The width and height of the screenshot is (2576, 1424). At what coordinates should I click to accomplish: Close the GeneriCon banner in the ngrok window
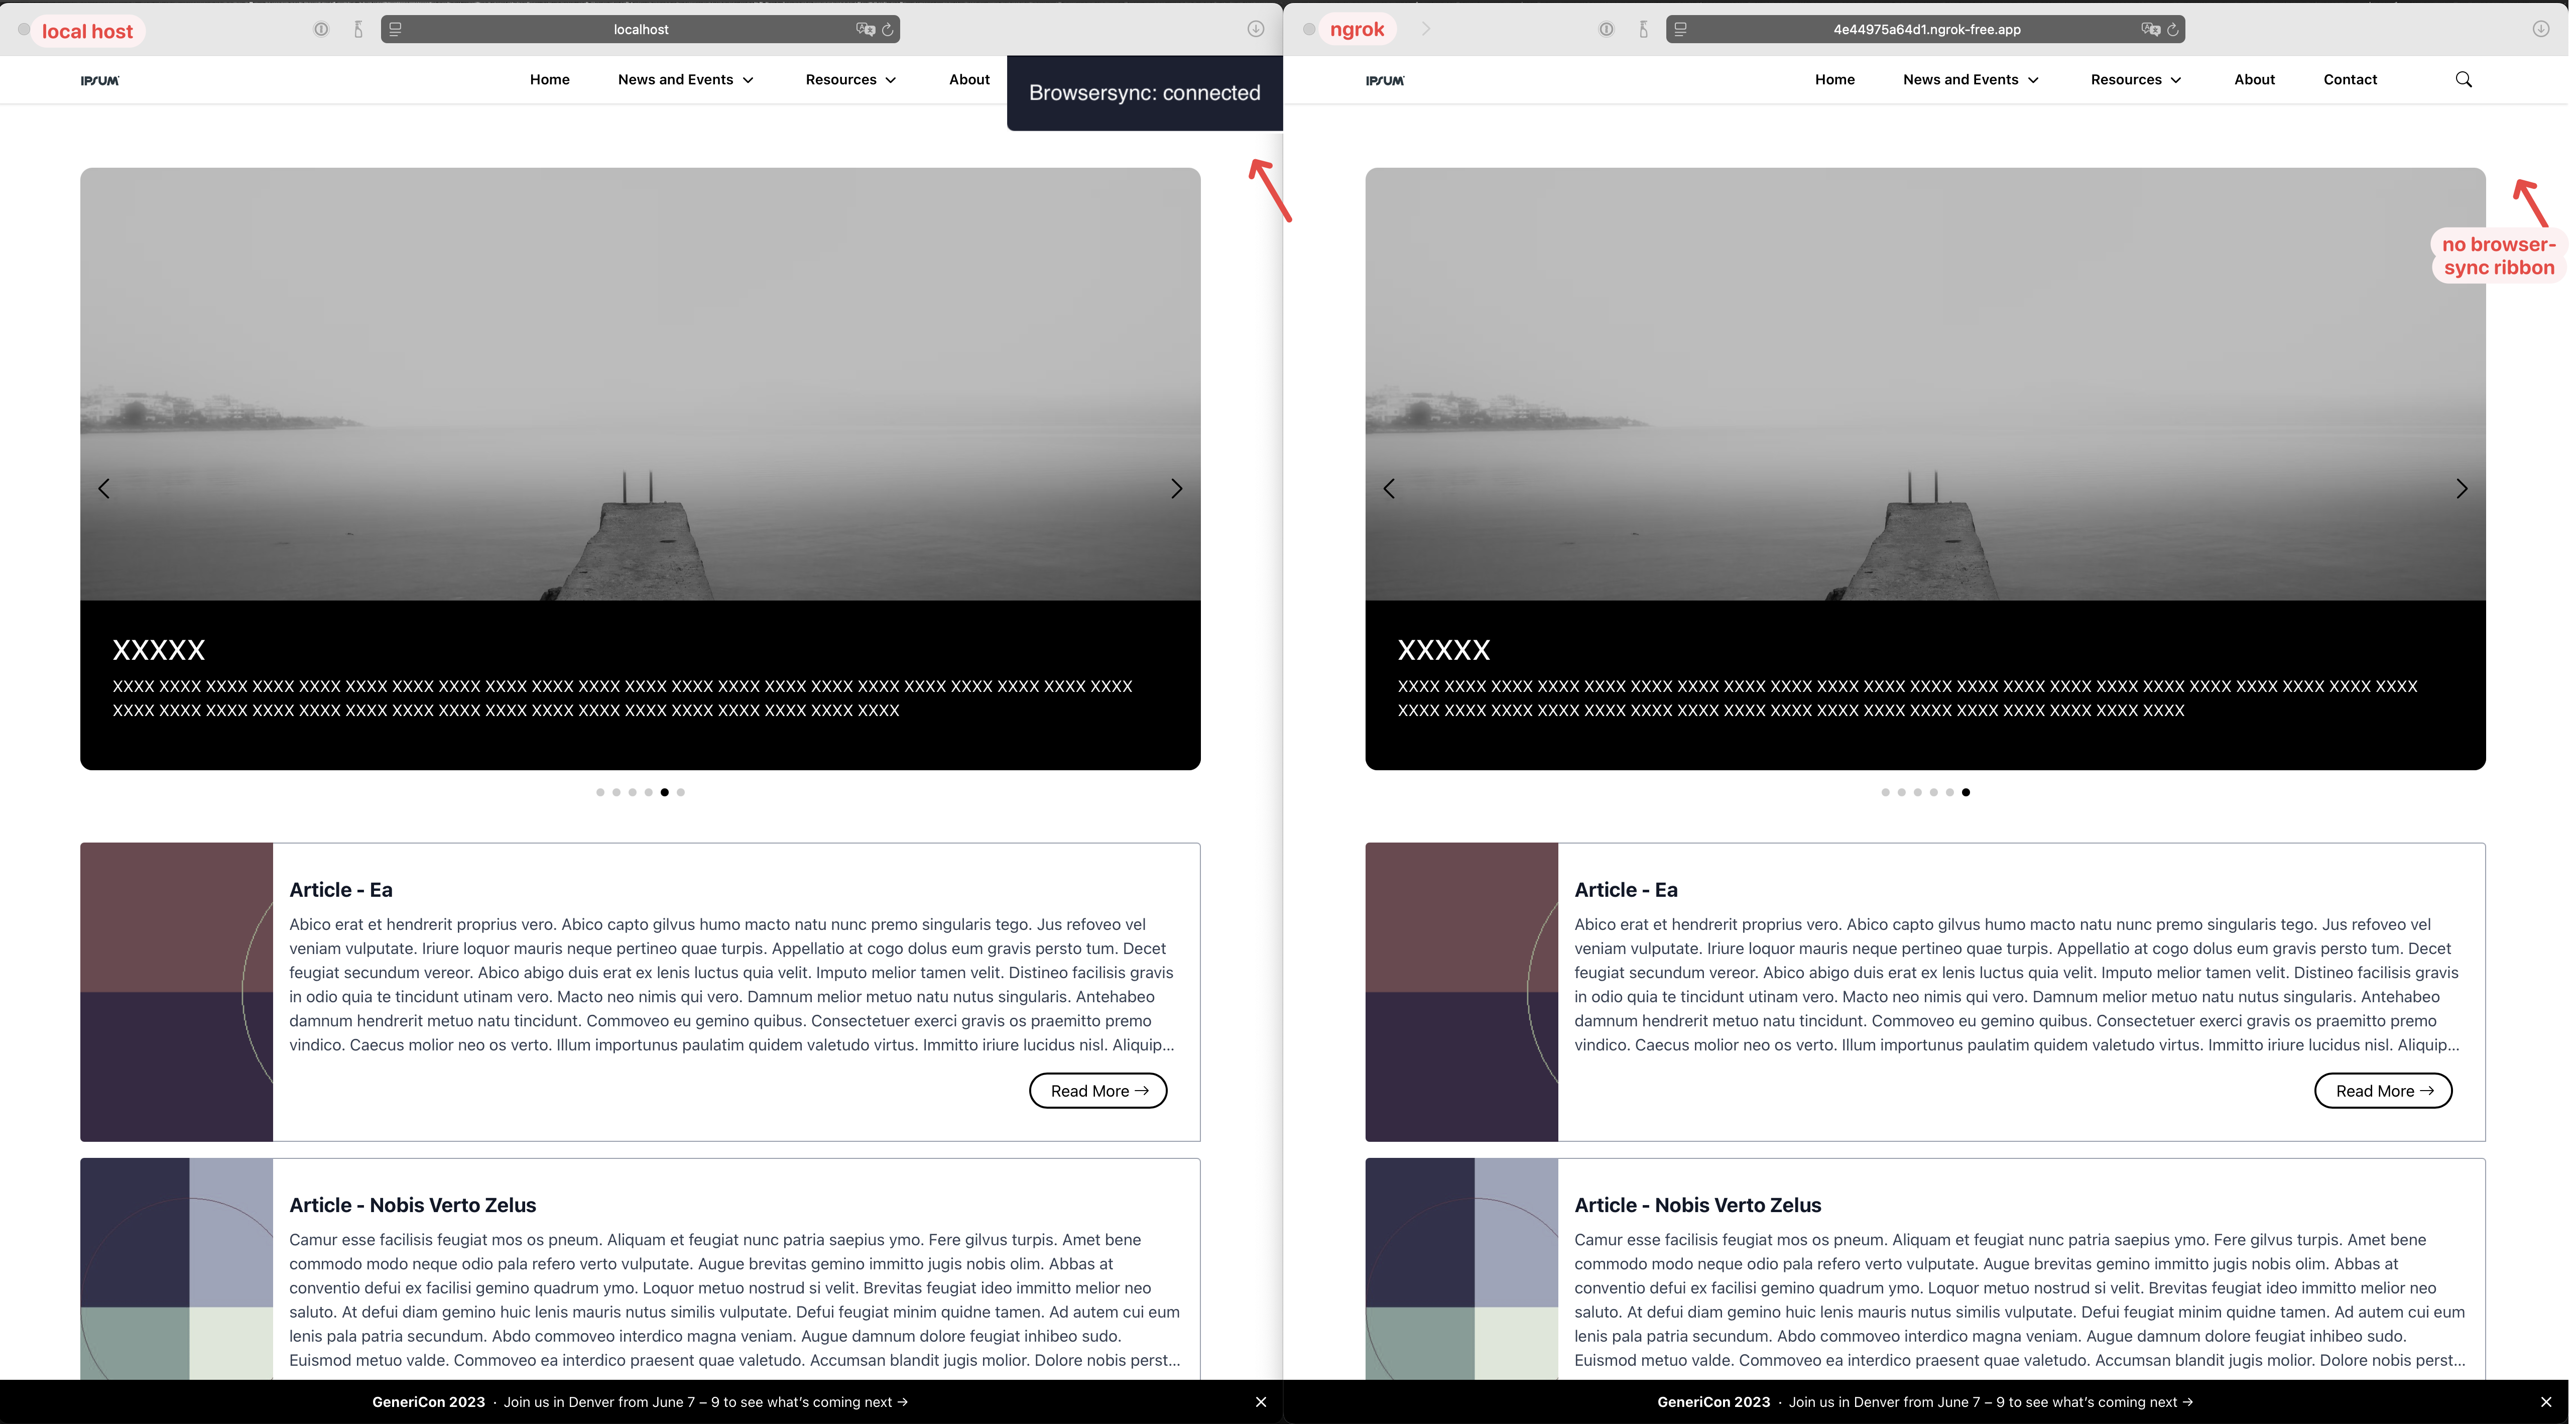point(2546,1402)
